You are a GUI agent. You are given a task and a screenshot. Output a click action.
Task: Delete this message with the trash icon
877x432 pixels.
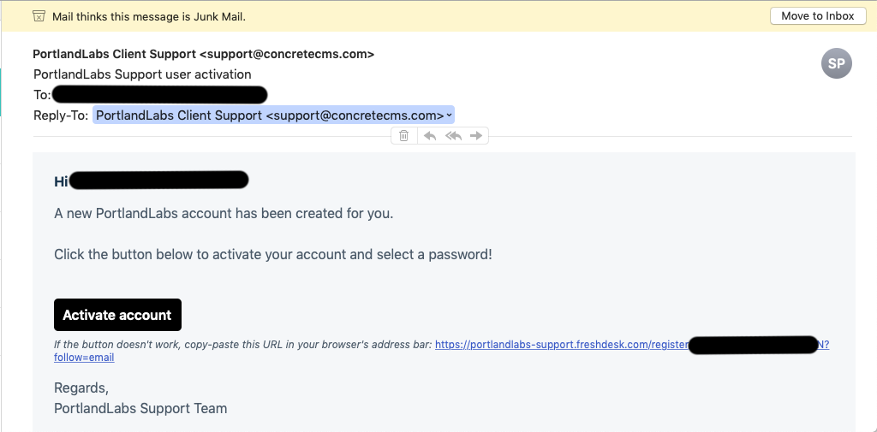coord(404,135)
